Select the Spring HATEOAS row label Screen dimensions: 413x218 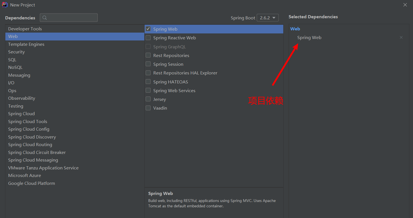click(171, 82)
